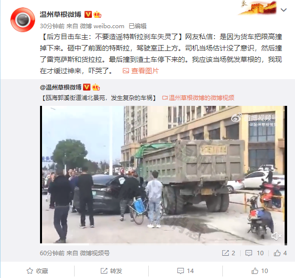Click the @温州草根微博 mention in the reposted post

(61, 87)
